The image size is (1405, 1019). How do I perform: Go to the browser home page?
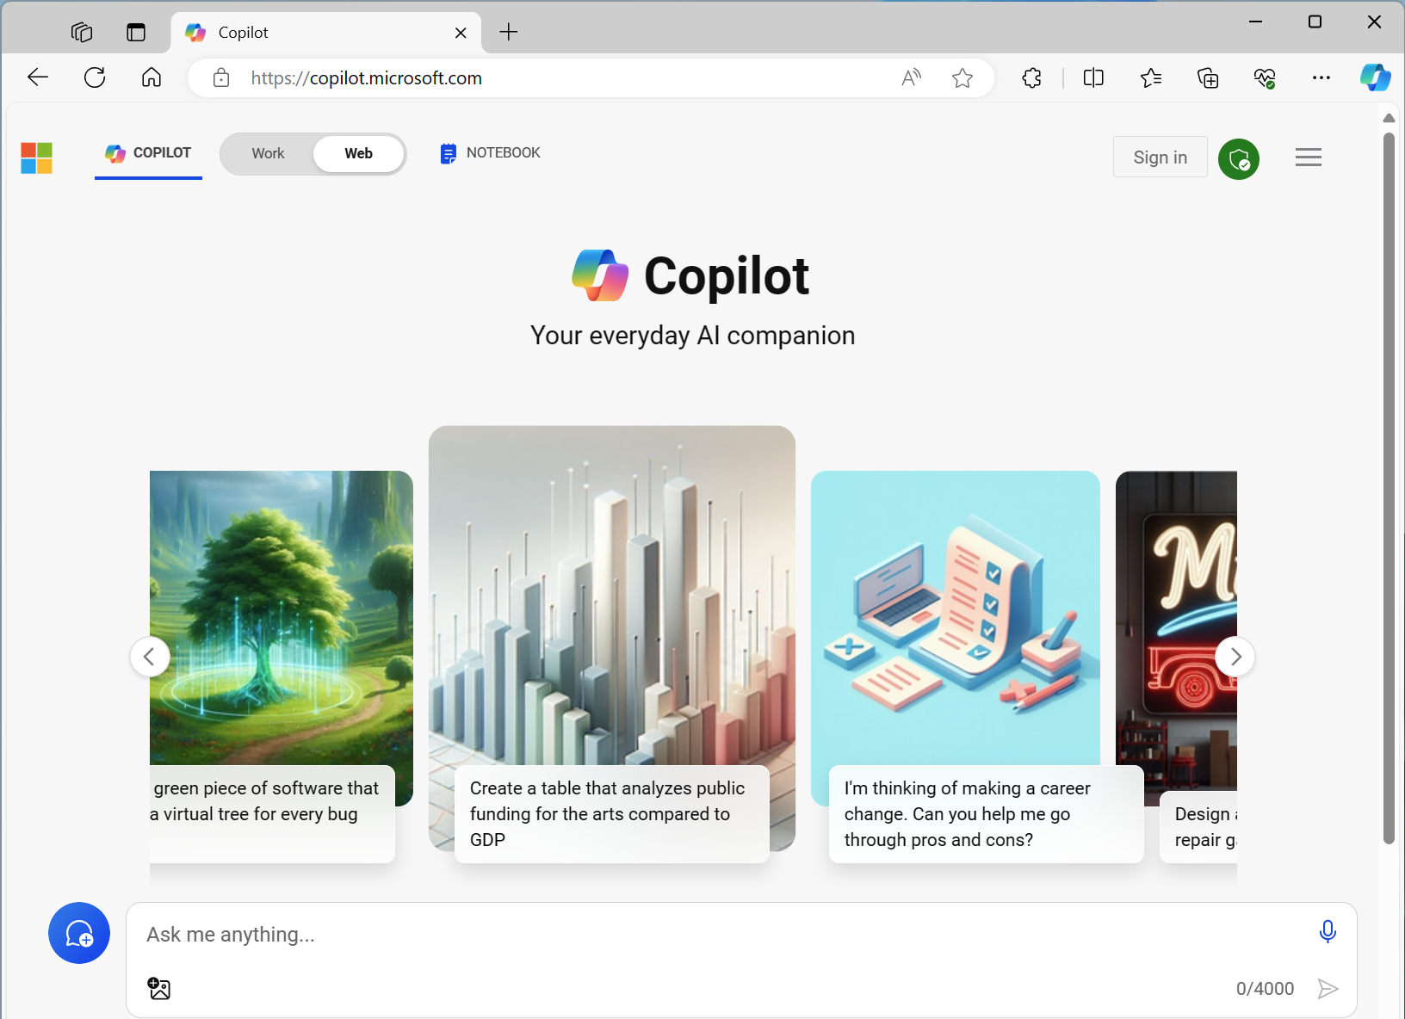(x=152, y=77)
